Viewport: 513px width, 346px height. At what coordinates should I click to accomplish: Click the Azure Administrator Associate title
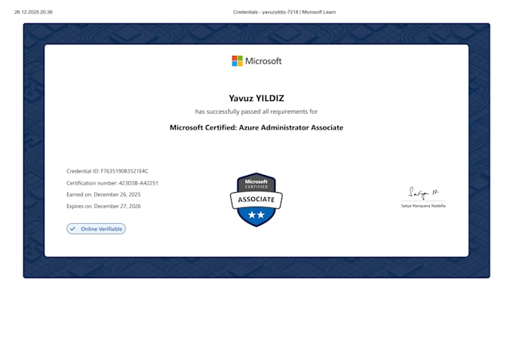click(x=256, y=127)
